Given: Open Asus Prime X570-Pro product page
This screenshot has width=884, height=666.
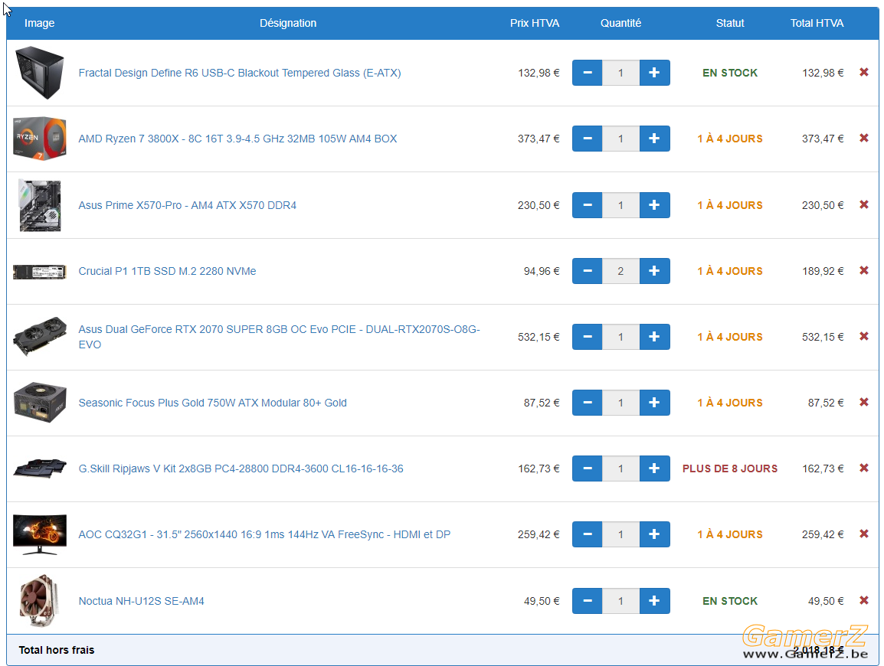Looking at the screenshot, I should [x=187, y=205].
